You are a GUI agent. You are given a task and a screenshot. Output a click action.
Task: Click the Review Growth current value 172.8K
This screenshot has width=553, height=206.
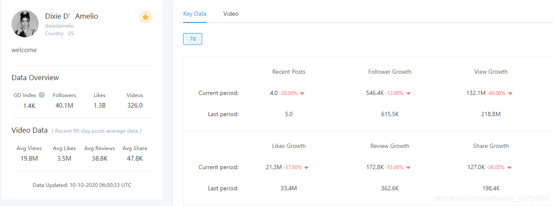pyautogui.click(x=375, y=167)
